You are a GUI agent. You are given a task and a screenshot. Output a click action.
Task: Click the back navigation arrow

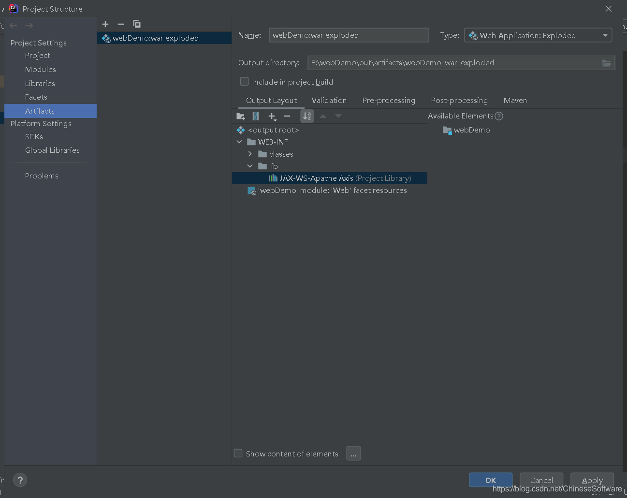(x=14, y=26)
